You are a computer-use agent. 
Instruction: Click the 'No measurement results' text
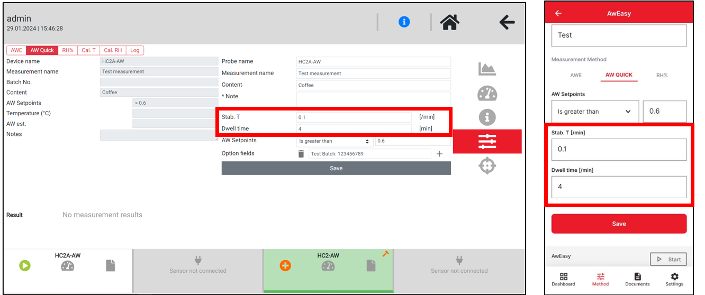click(102, 215)
